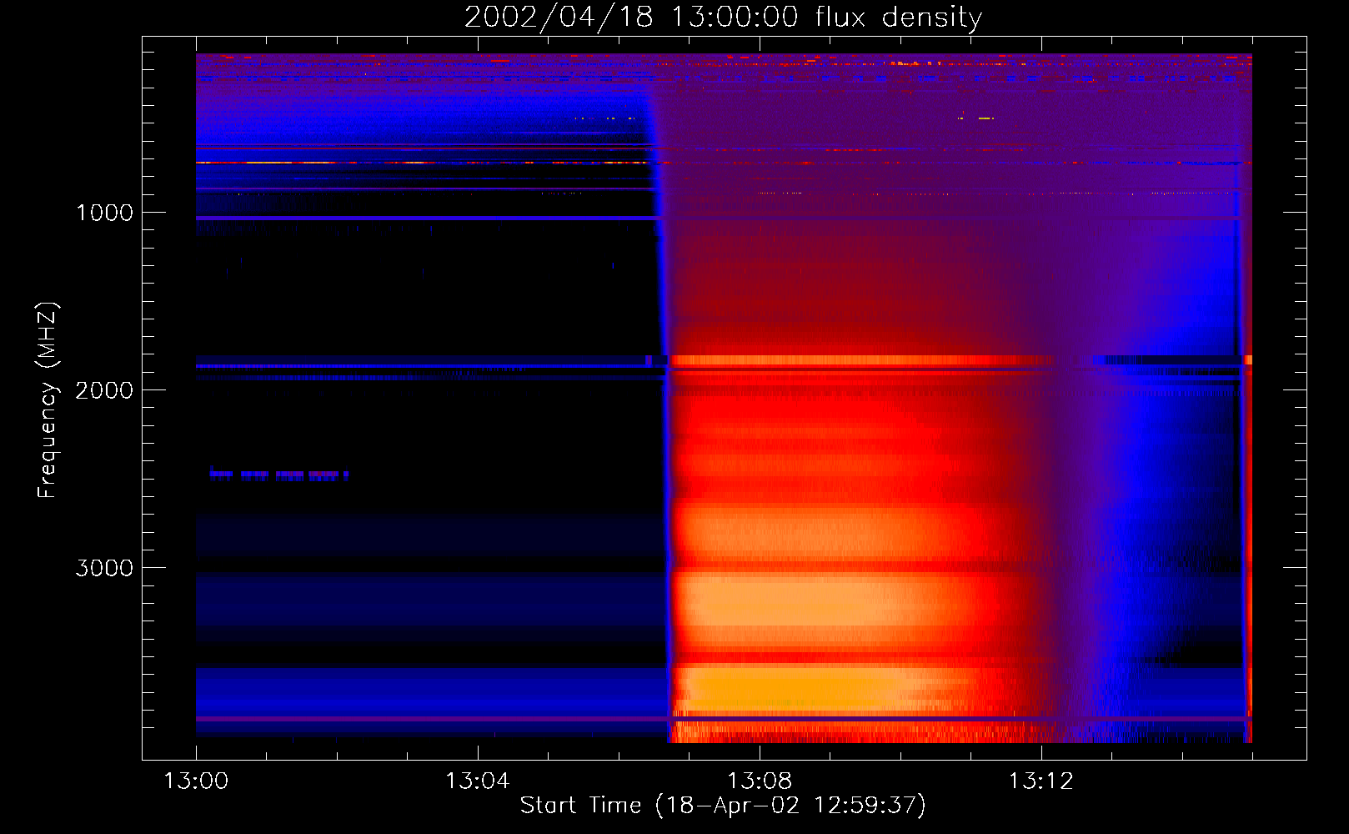Click the 'Start Time (18-Apr-02 12:59:37)' label
Screen dimensions: 1349x834
point(723,806)
